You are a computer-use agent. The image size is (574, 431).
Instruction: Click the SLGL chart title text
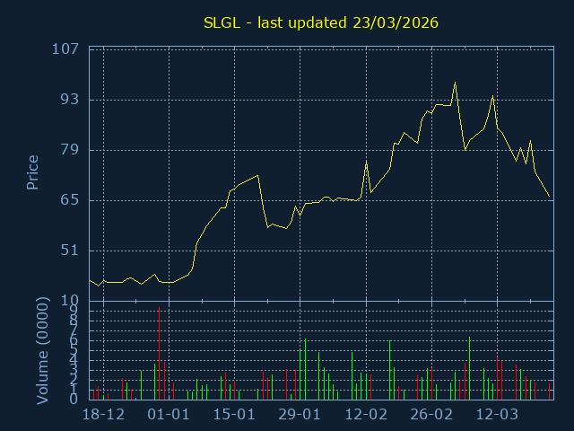click(x=321, y=22)
